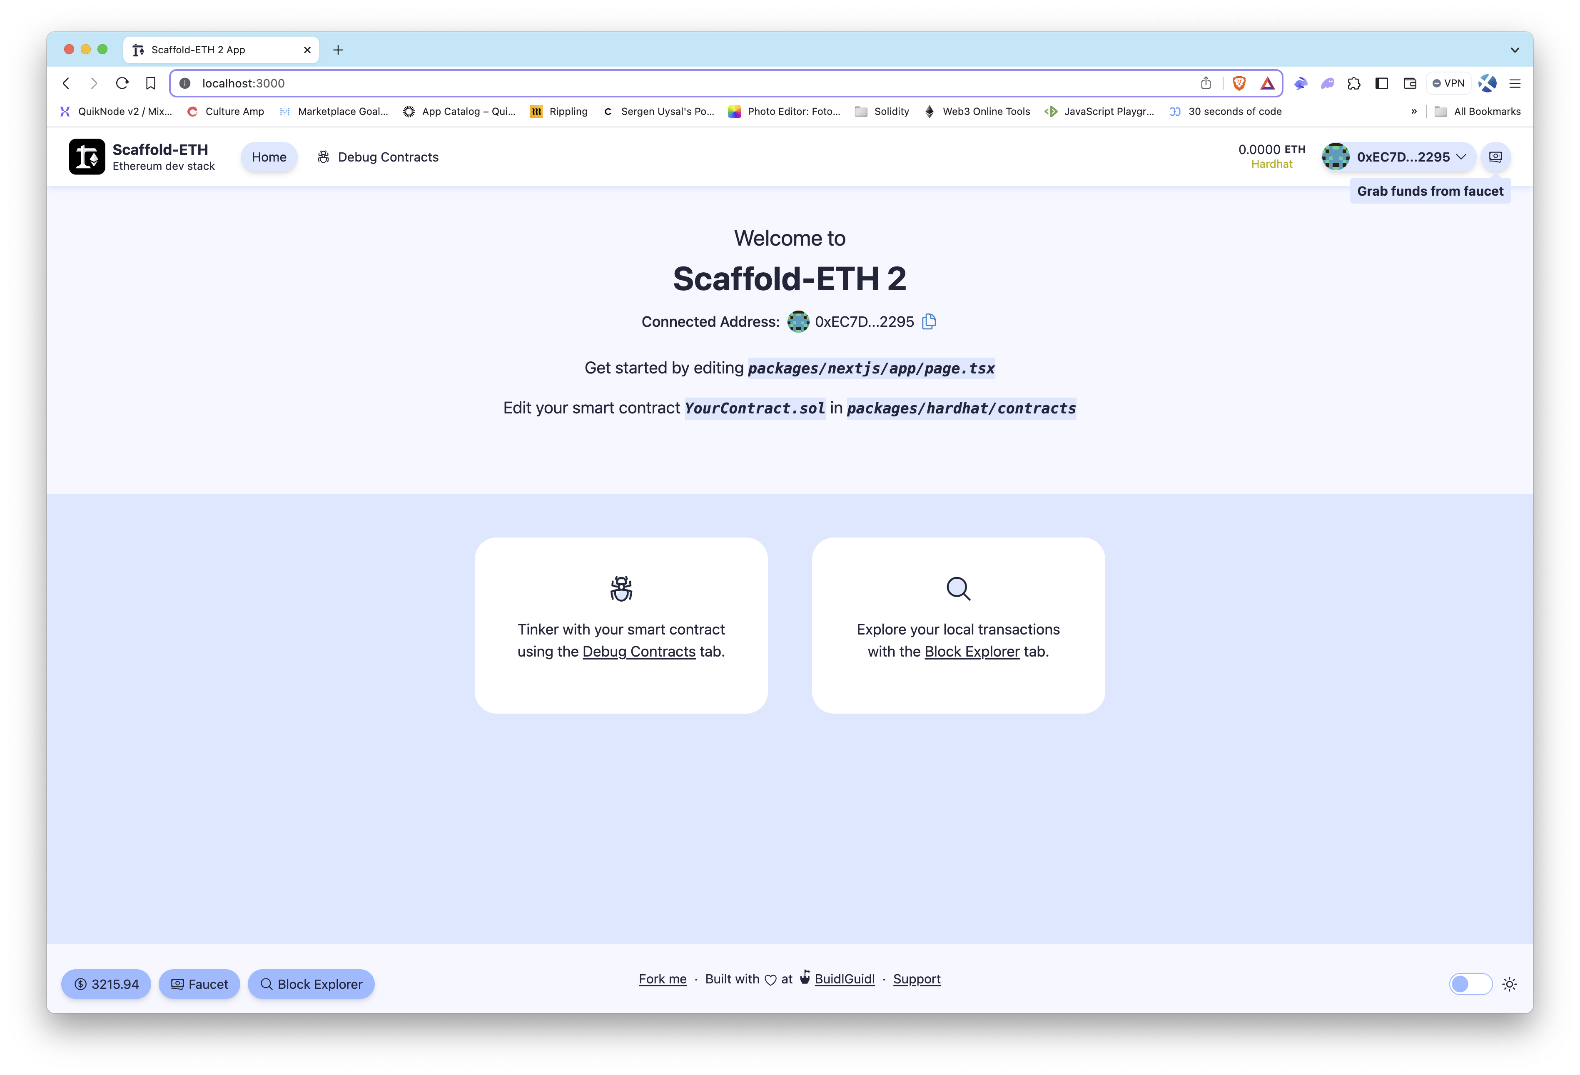Screen dimensions: 1580x1075
Task: Open the Rippling bookmark
Action: tap(559, 112)
